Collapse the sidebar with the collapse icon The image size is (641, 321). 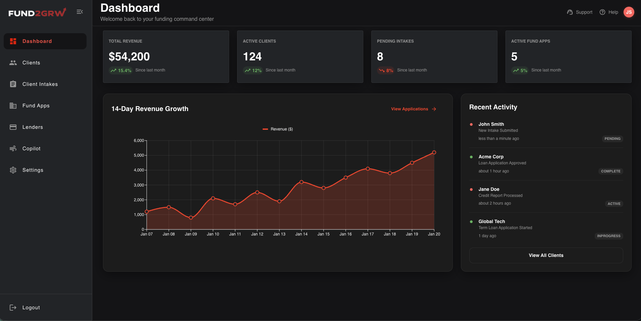pos(80,11)
